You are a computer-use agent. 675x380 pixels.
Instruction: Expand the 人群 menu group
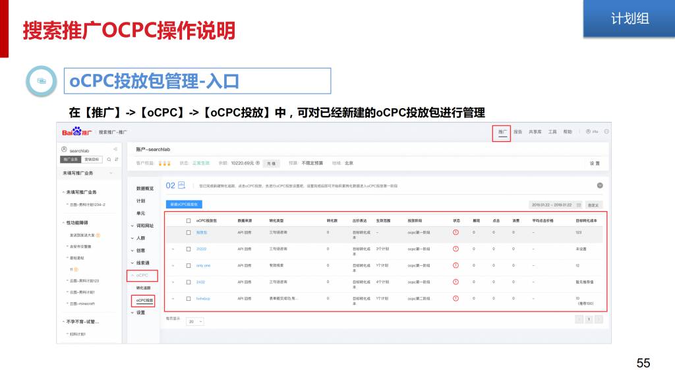[x=138, y=237]
